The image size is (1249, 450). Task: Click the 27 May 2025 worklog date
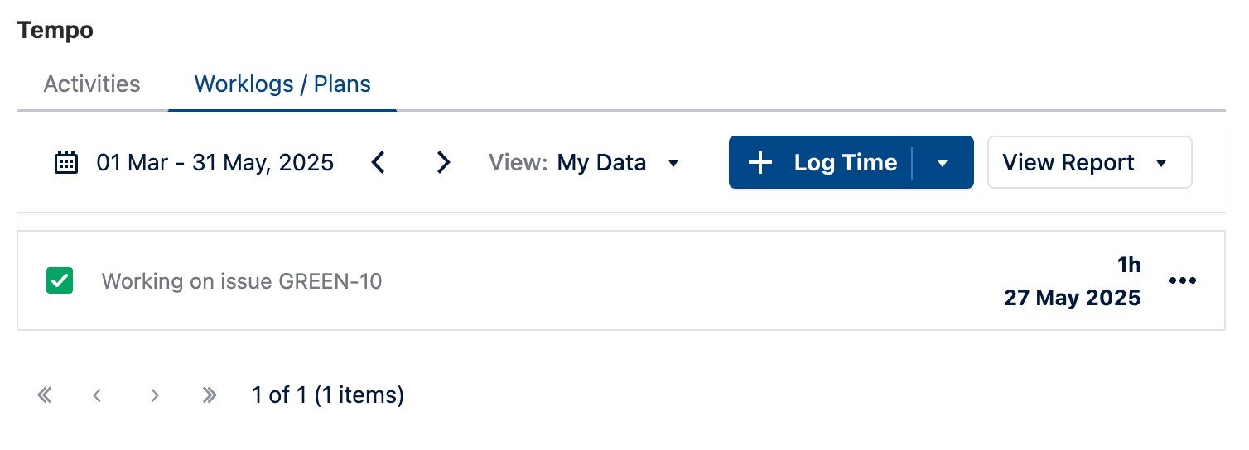coord(1072,298)
